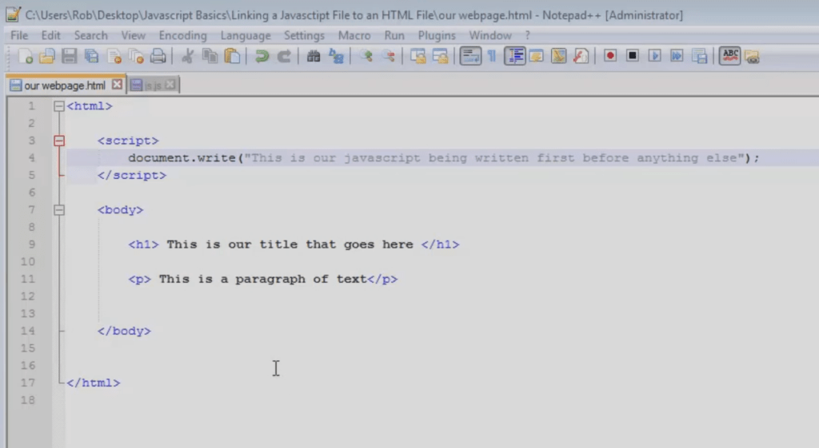The width and height of the screenshot is (819, 448).
Task: Open the Window menu
Action: (490, 35)
